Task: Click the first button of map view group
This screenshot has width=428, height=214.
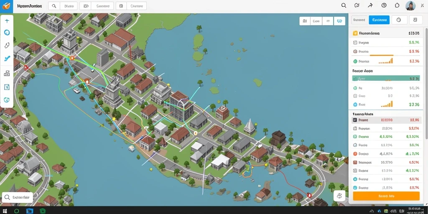Action: 305,21
